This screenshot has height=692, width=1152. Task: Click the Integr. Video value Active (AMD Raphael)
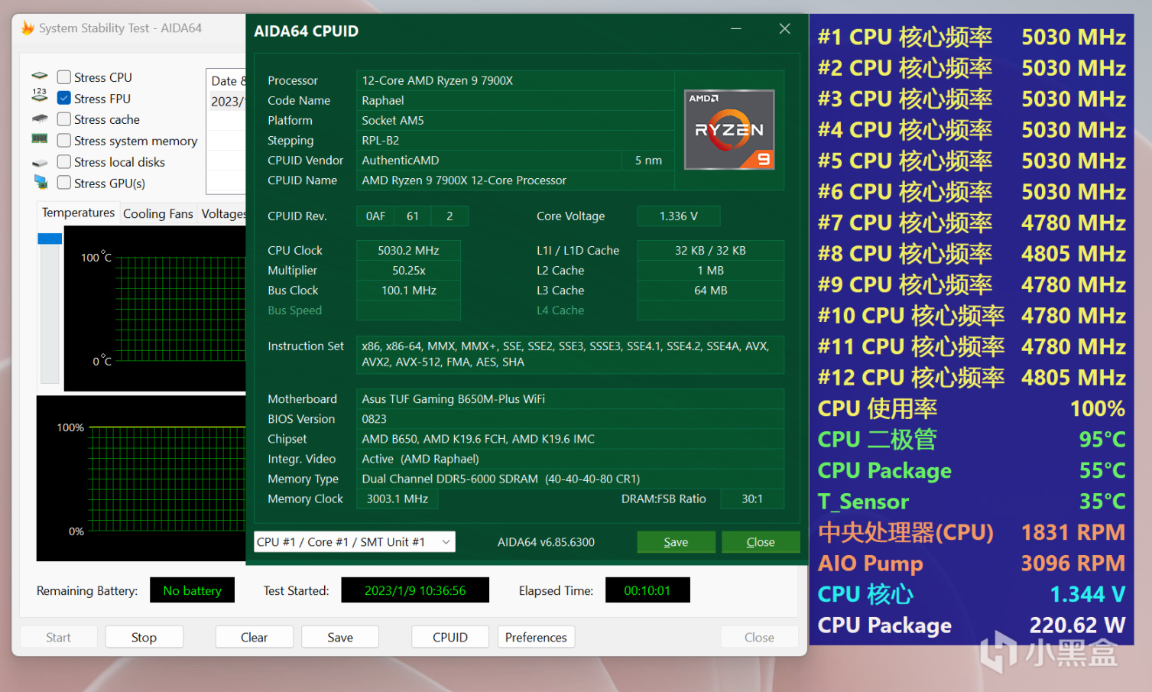[570, 458]
